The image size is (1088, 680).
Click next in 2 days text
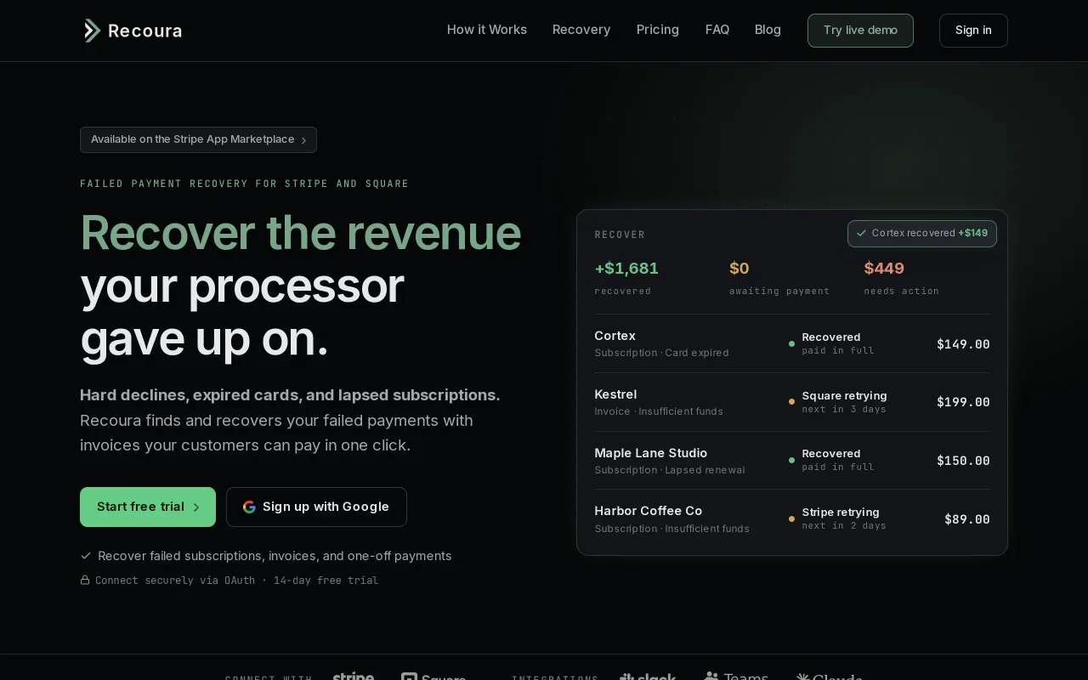pyautogui.click(x=844, y=526)
